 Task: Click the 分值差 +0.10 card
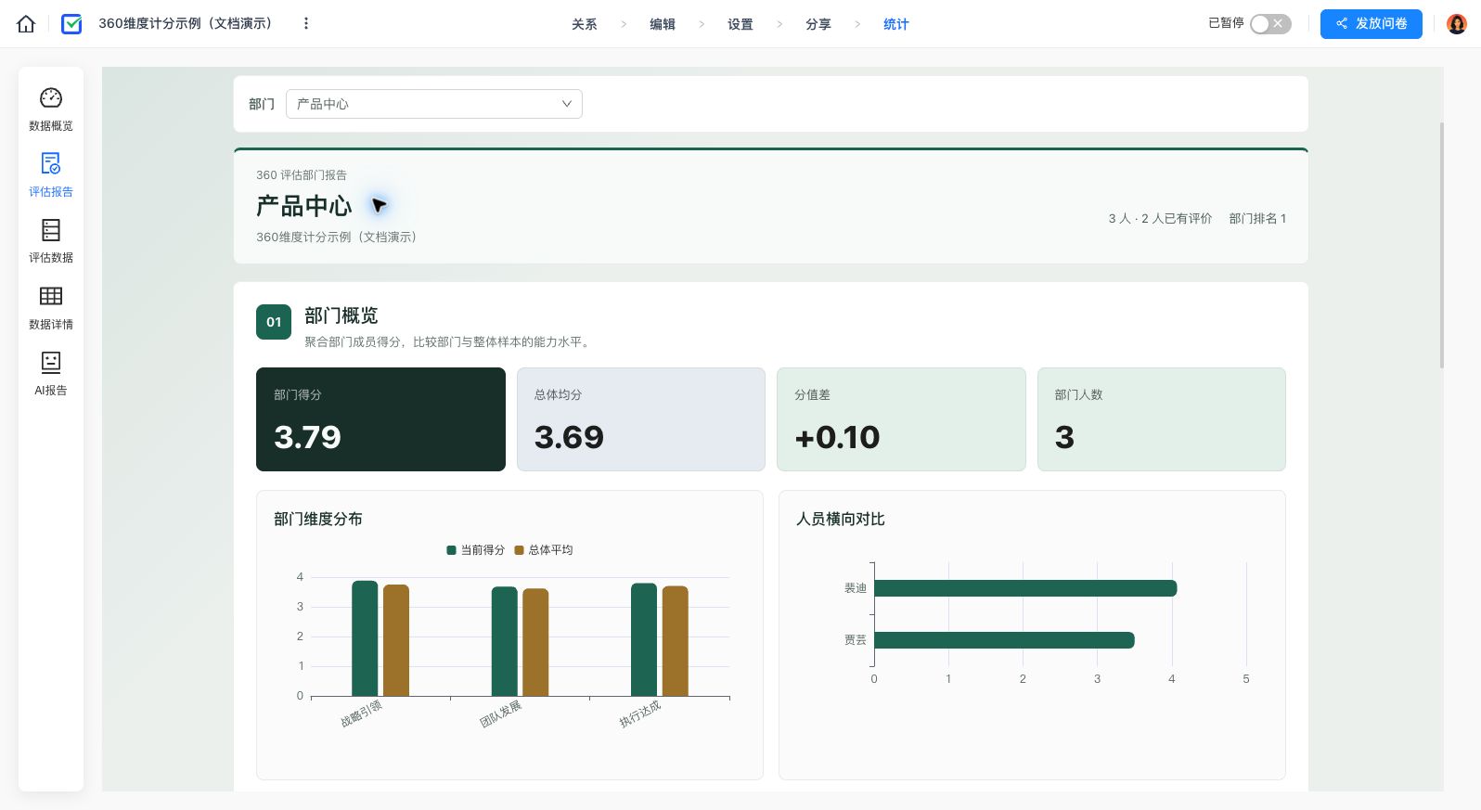click(x=901, y=419)
